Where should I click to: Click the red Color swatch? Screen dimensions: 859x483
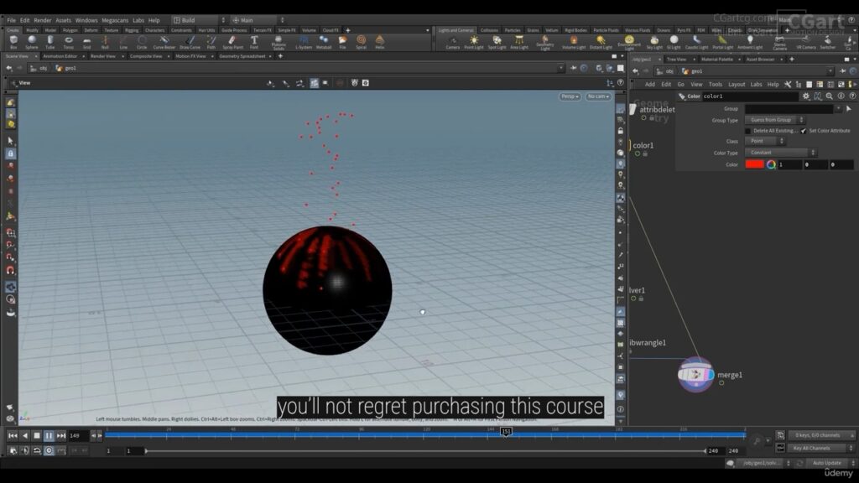pos(754,164)
